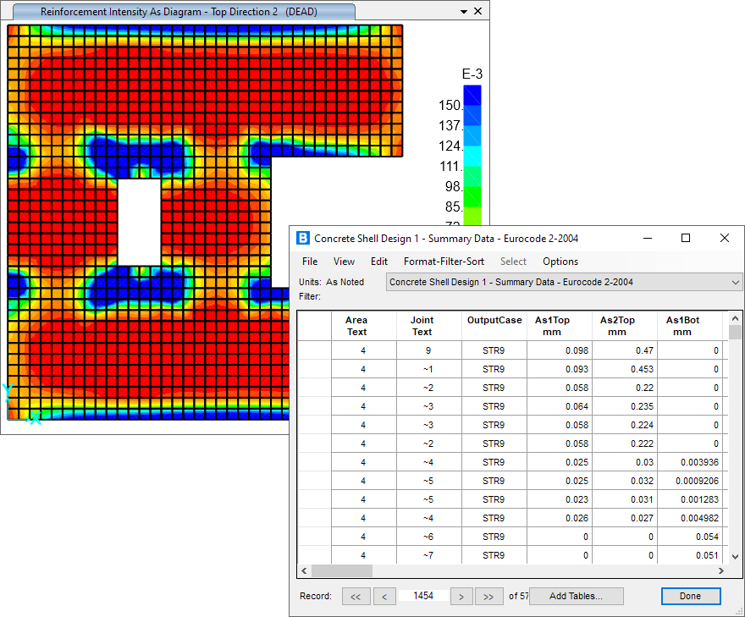Open the Format-Filter-Sort menu
The height and width of the screenshot is (617, 745).
444,262
